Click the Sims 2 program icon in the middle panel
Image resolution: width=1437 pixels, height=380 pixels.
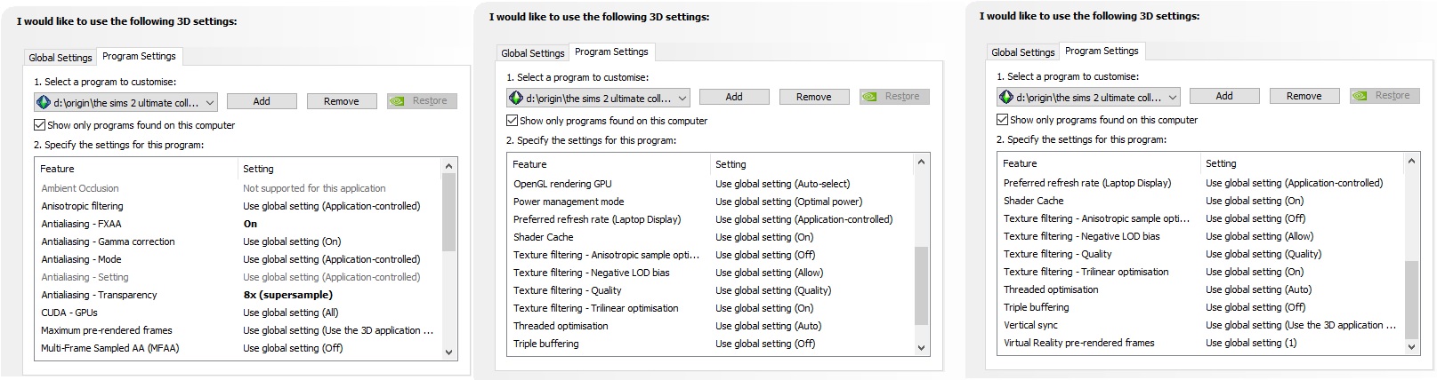click(x=516, y=98)
